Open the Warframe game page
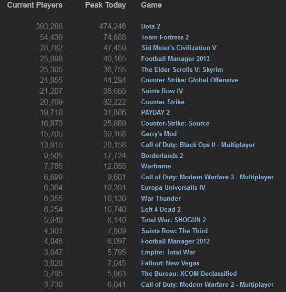This screenshot has width=286, height=292. point(156,166)
